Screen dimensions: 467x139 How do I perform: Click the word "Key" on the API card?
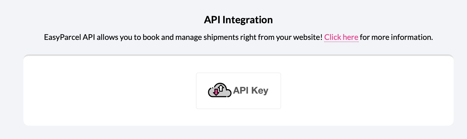[x=260, y=91]
